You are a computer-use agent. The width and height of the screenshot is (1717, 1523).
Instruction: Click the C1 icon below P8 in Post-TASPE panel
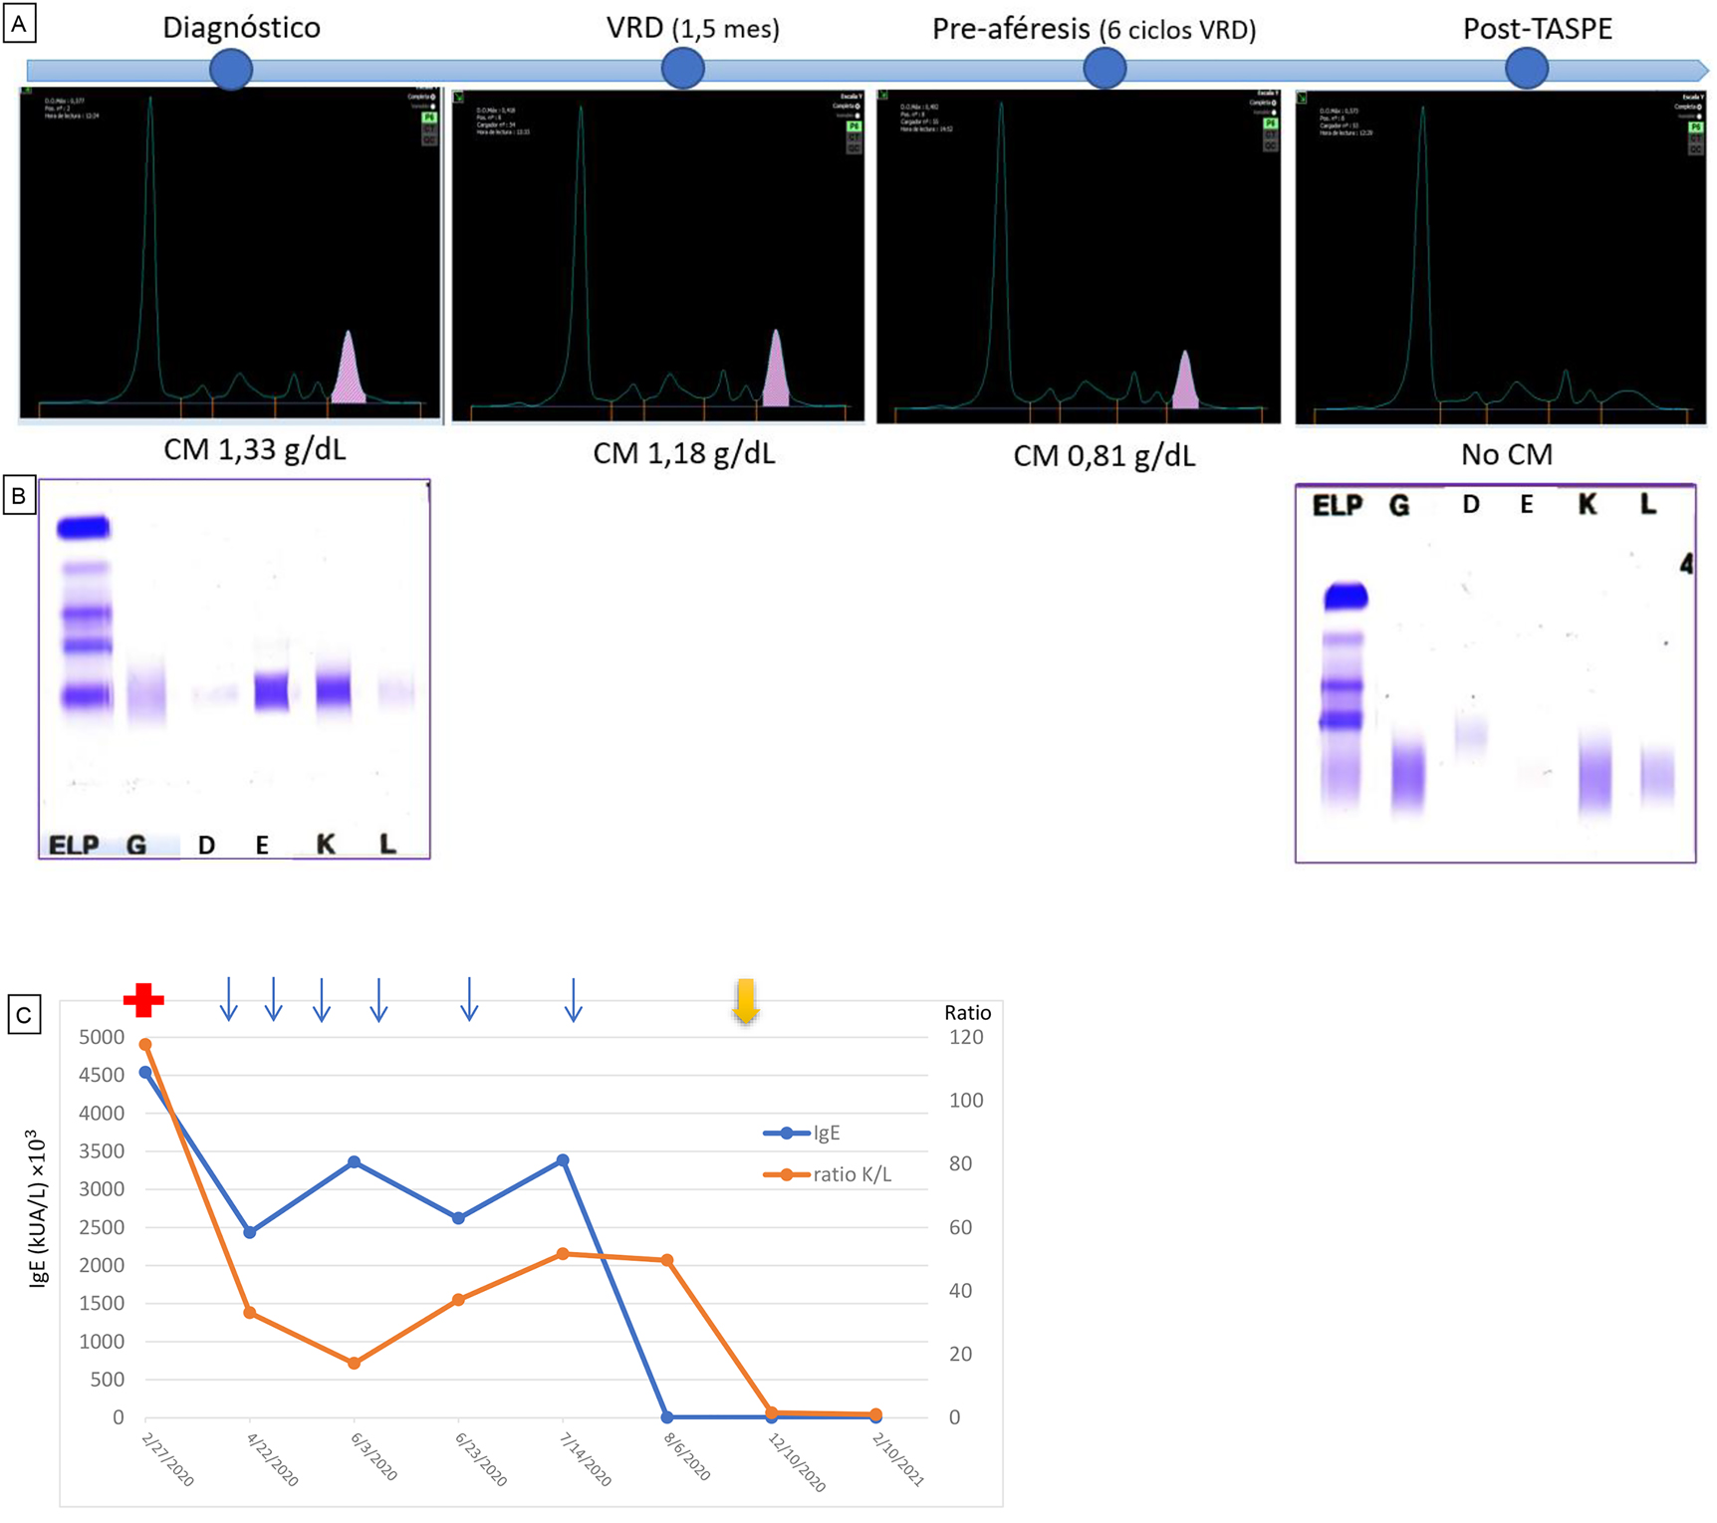click(1695, 138)
